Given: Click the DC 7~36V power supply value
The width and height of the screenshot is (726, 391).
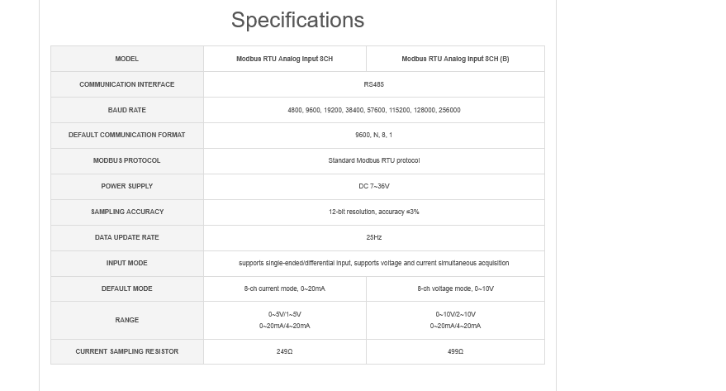Looking at the screenshot, I should (x=373, y=186).
